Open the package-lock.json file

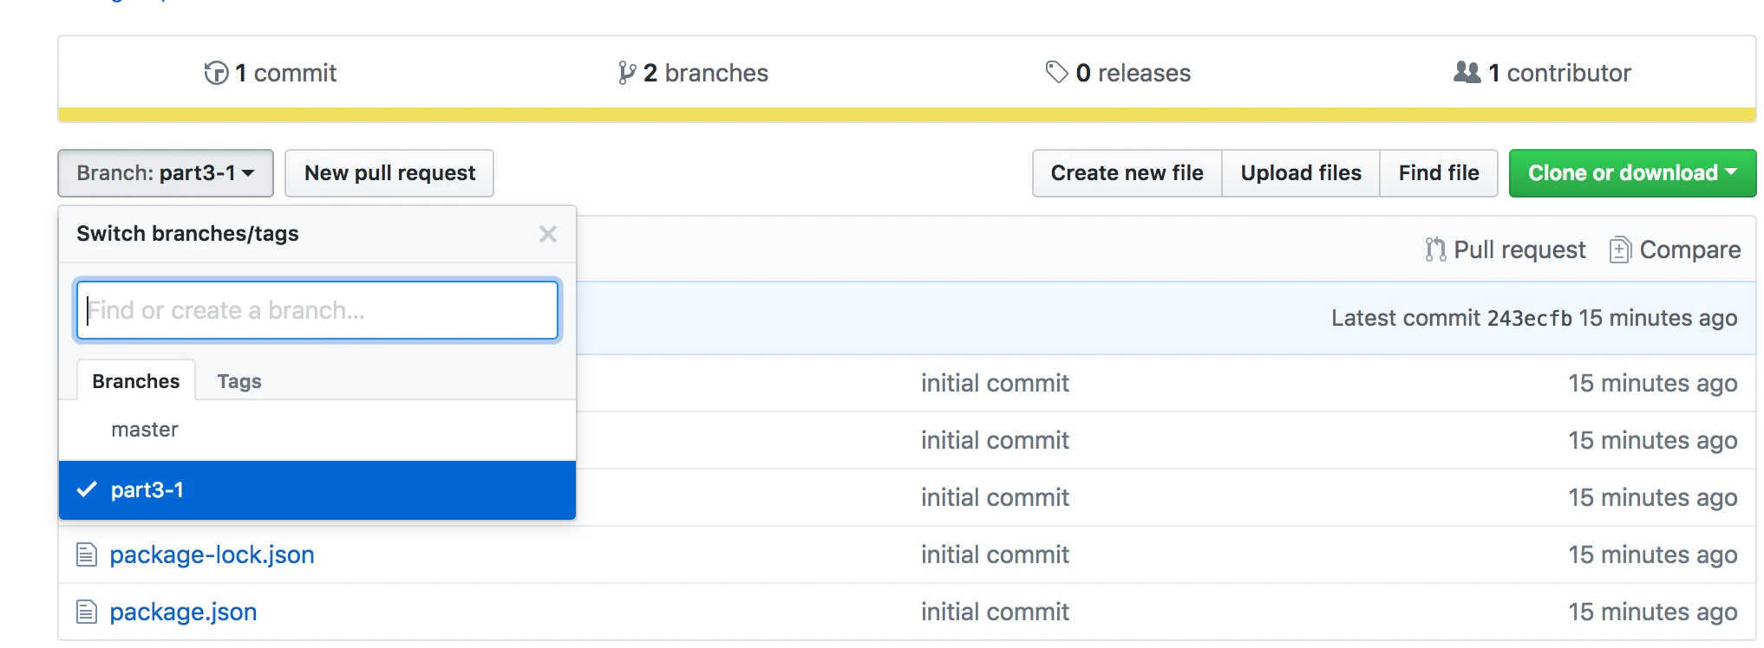tap(212, 554)
